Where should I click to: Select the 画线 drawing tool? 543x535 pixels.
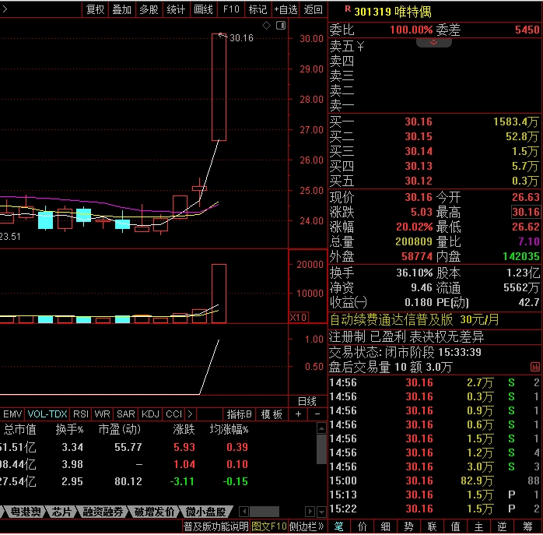(x=203, y=9)
